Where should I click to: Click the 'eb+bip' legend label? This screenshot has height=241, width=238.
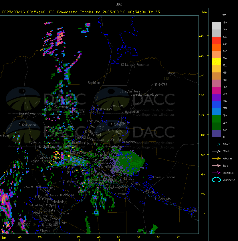coord(228,173)
